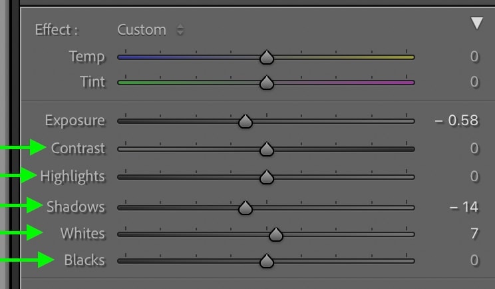
Task: Click the Tint slider handle
Action: 267,83
